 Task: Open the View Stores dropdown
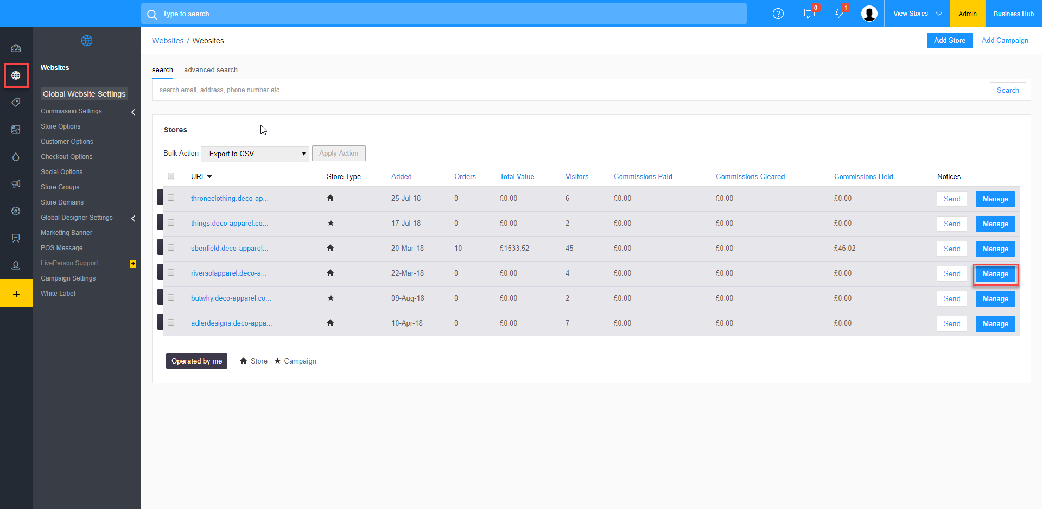point(917,14)
